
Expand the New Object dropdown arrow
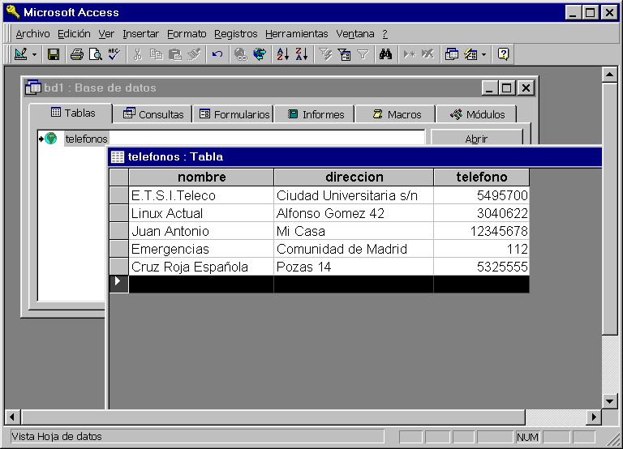click(484, 54)
